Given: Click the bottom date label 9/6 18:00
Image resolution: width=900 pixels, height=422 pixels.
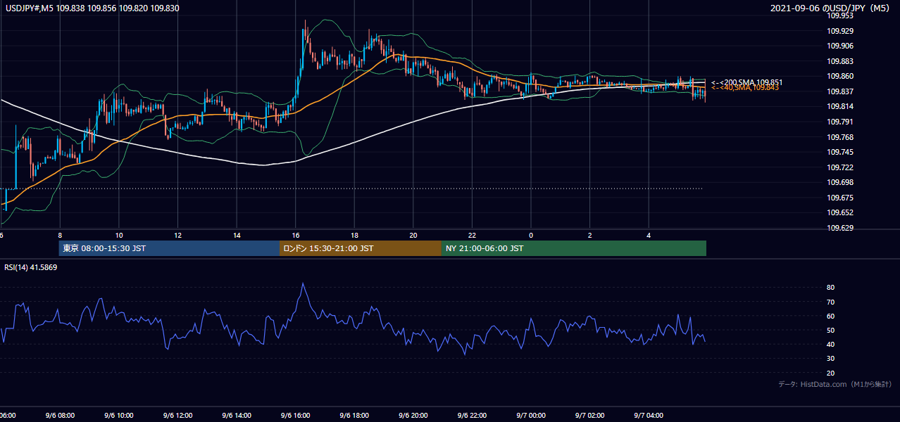Looking at the screenshot, I should point(354,416).
